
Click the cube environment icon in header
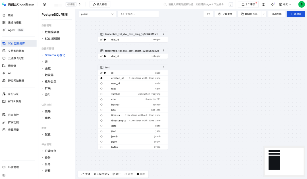[x=44, y=4]
